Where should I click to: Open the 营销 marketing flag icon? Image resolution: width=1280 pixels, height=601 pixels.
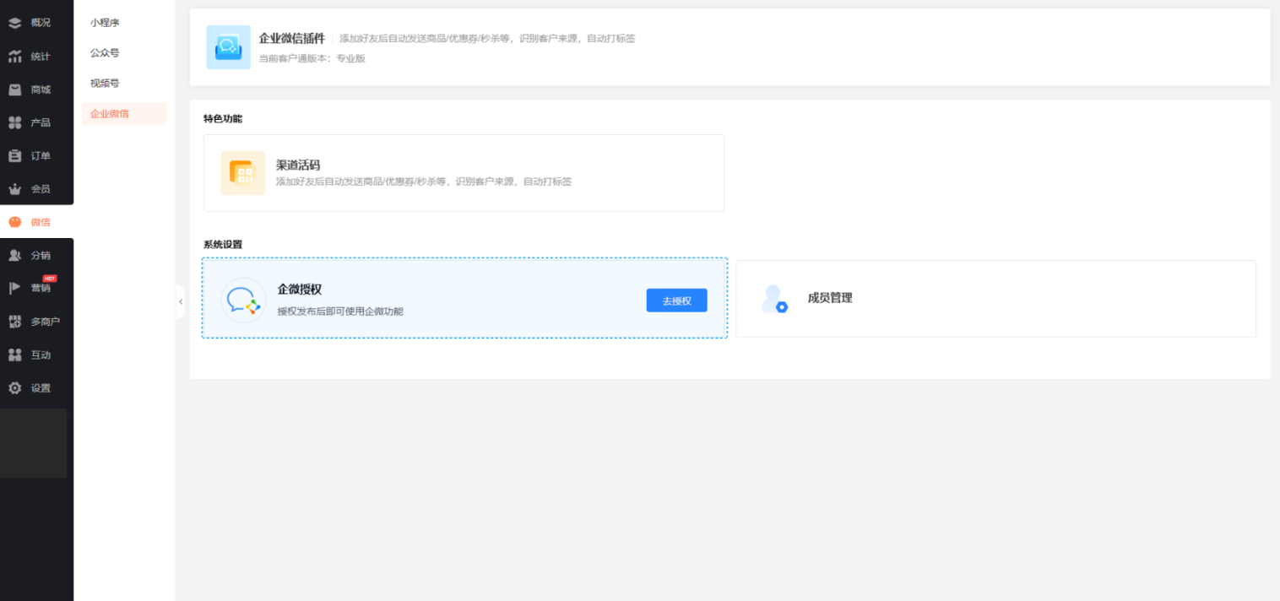coord(15,288)
